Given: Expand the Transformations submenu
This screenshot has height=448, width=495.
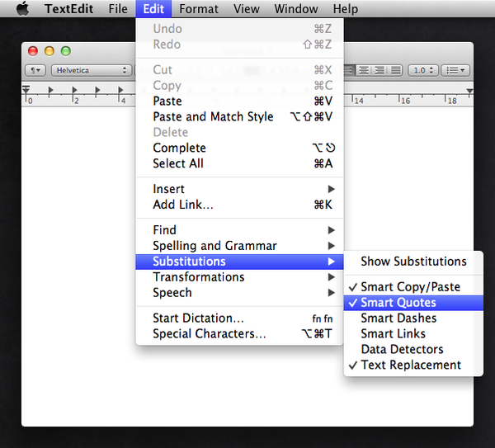Looking at the screenshot, I should [239, 277].
